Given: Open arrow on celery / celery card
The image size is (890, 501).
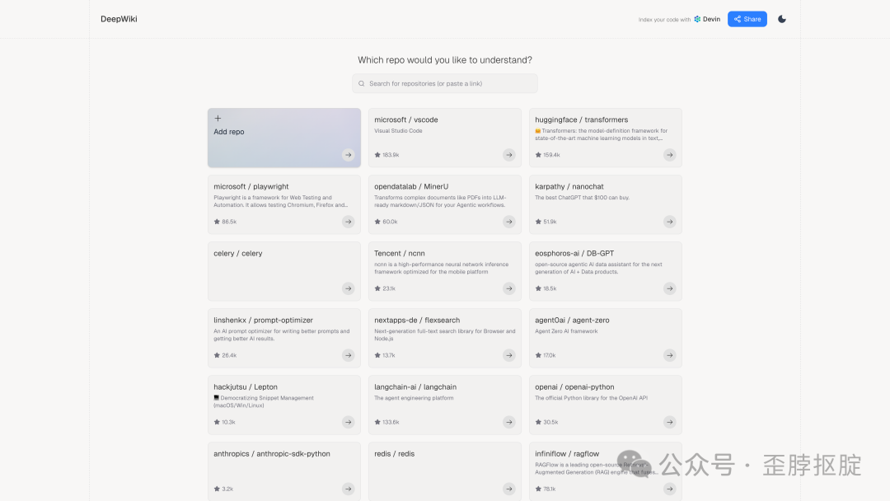Looking at the screenshot, I should (349, 288).
